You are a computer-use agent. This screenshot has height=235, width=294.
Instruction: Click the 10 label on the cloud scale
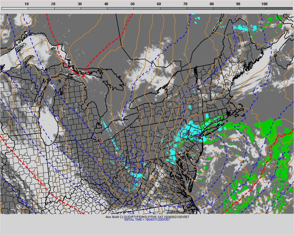pos(26,4)
